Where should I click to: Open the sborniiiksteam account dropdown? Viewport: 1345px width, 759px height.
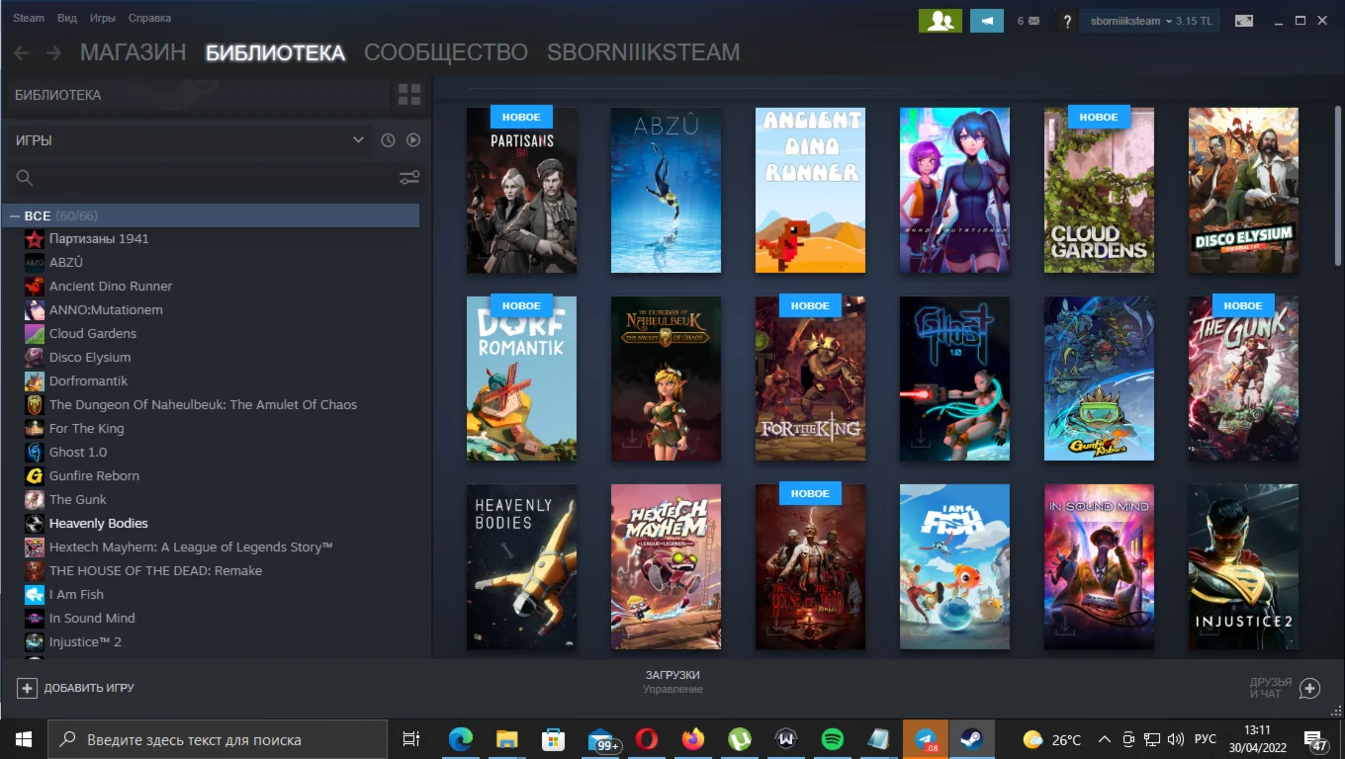(x=1148, y=21)
